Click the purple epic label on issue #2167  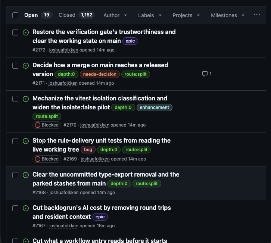pyautogui.click(x=100, y=217)
